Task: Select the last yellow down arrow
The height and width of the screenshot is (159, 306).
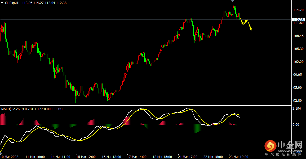Action: [249, 25]
